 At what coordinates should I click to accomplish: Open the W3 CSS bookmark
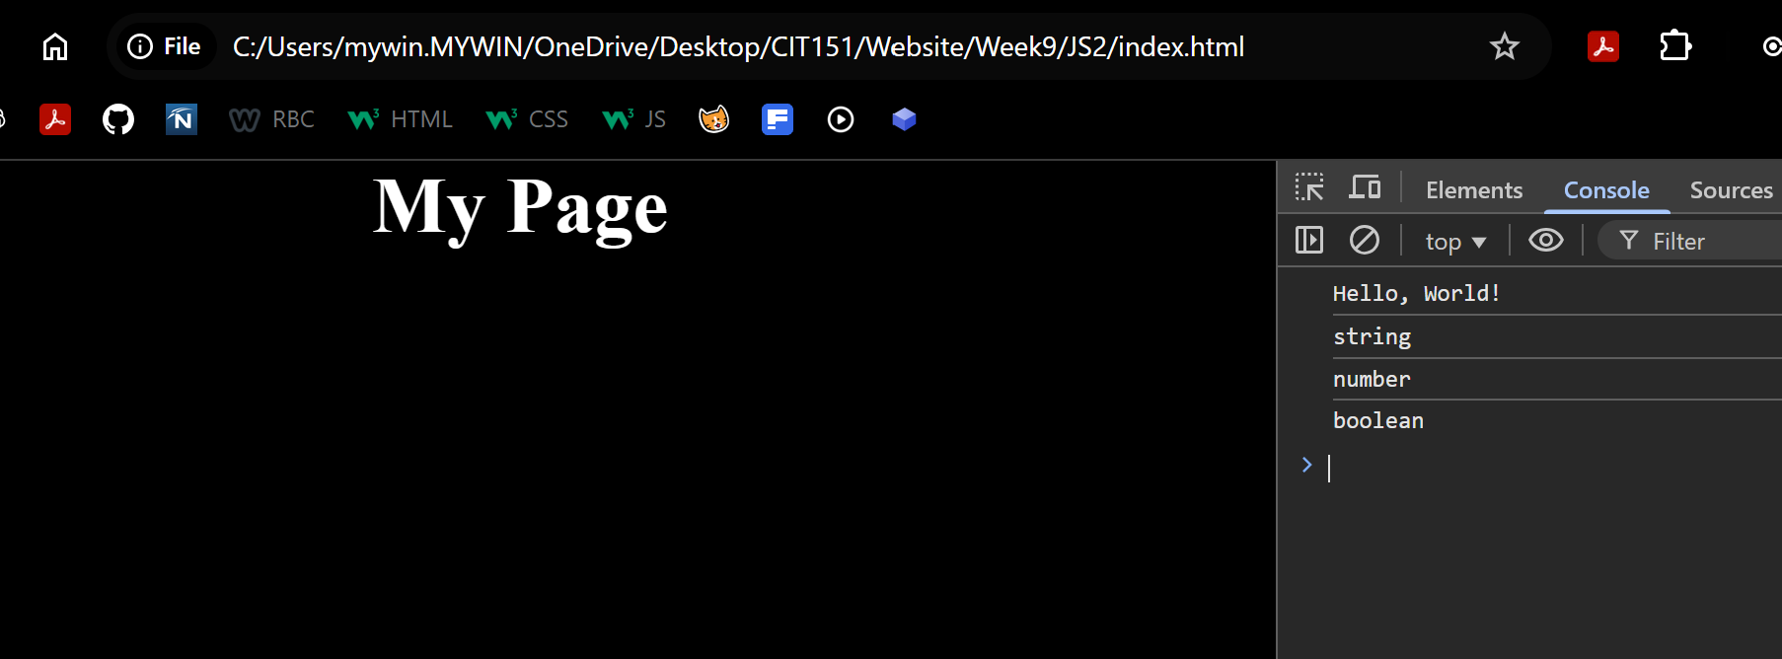pos(528,119)
